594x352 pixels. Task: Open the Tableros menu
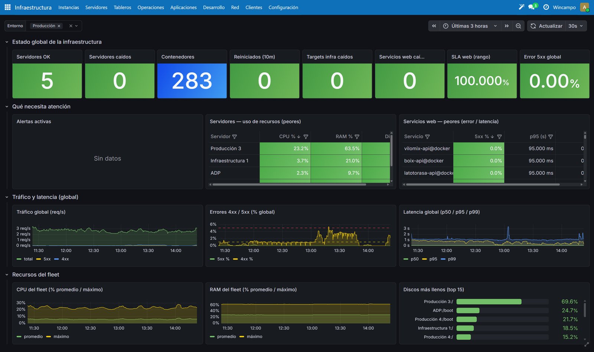123,7
